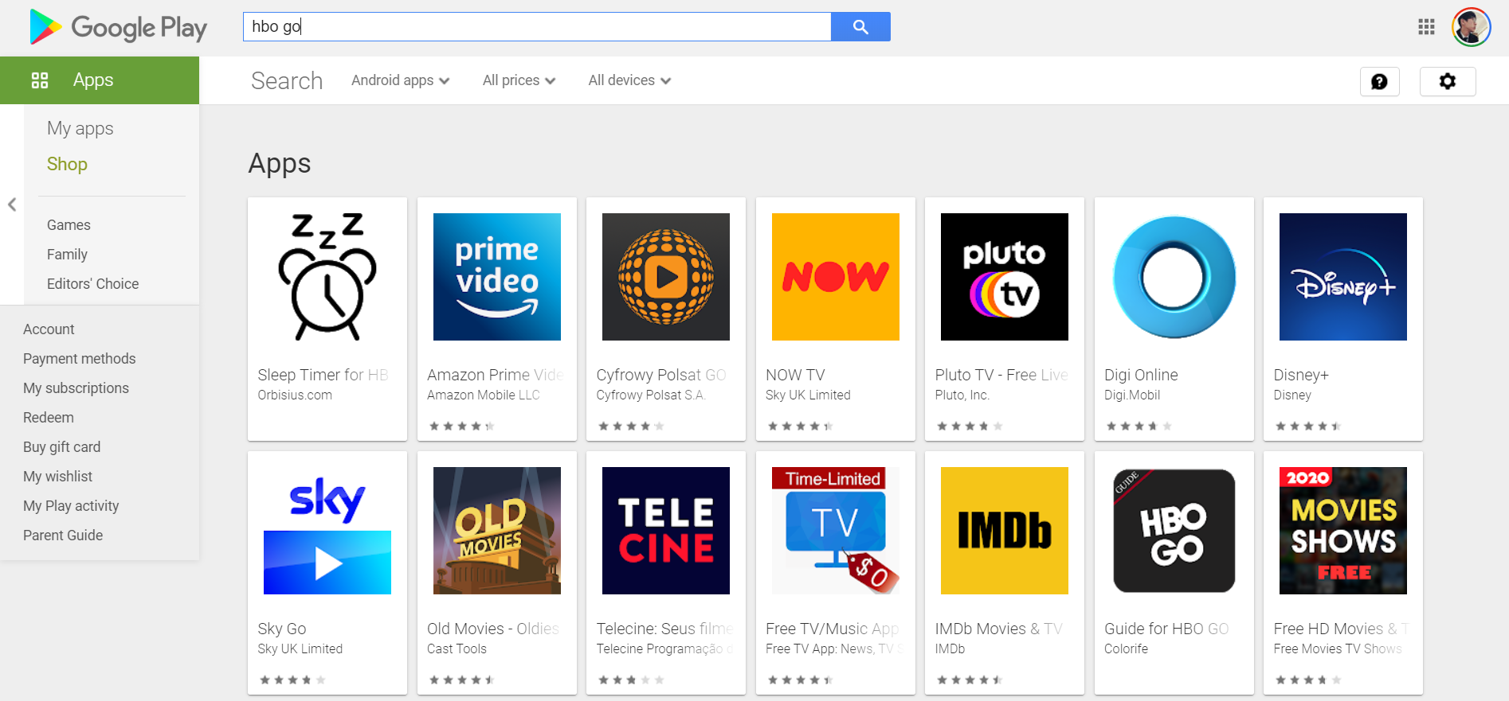Open the Parent Guide link
The image size is (1509, 701).
63,535
